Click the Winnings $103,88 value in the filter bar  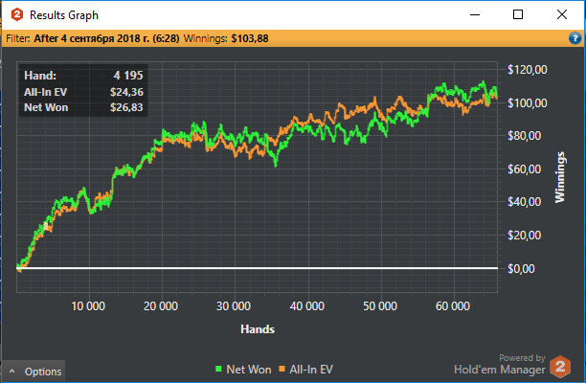click(x=250, y=38)
